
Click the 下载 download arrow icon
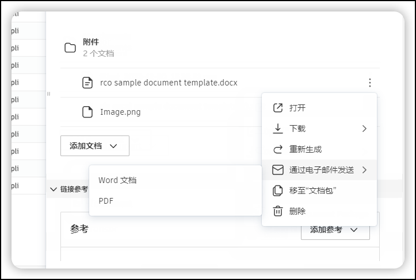pyautogui.click(x=278, y=129)
